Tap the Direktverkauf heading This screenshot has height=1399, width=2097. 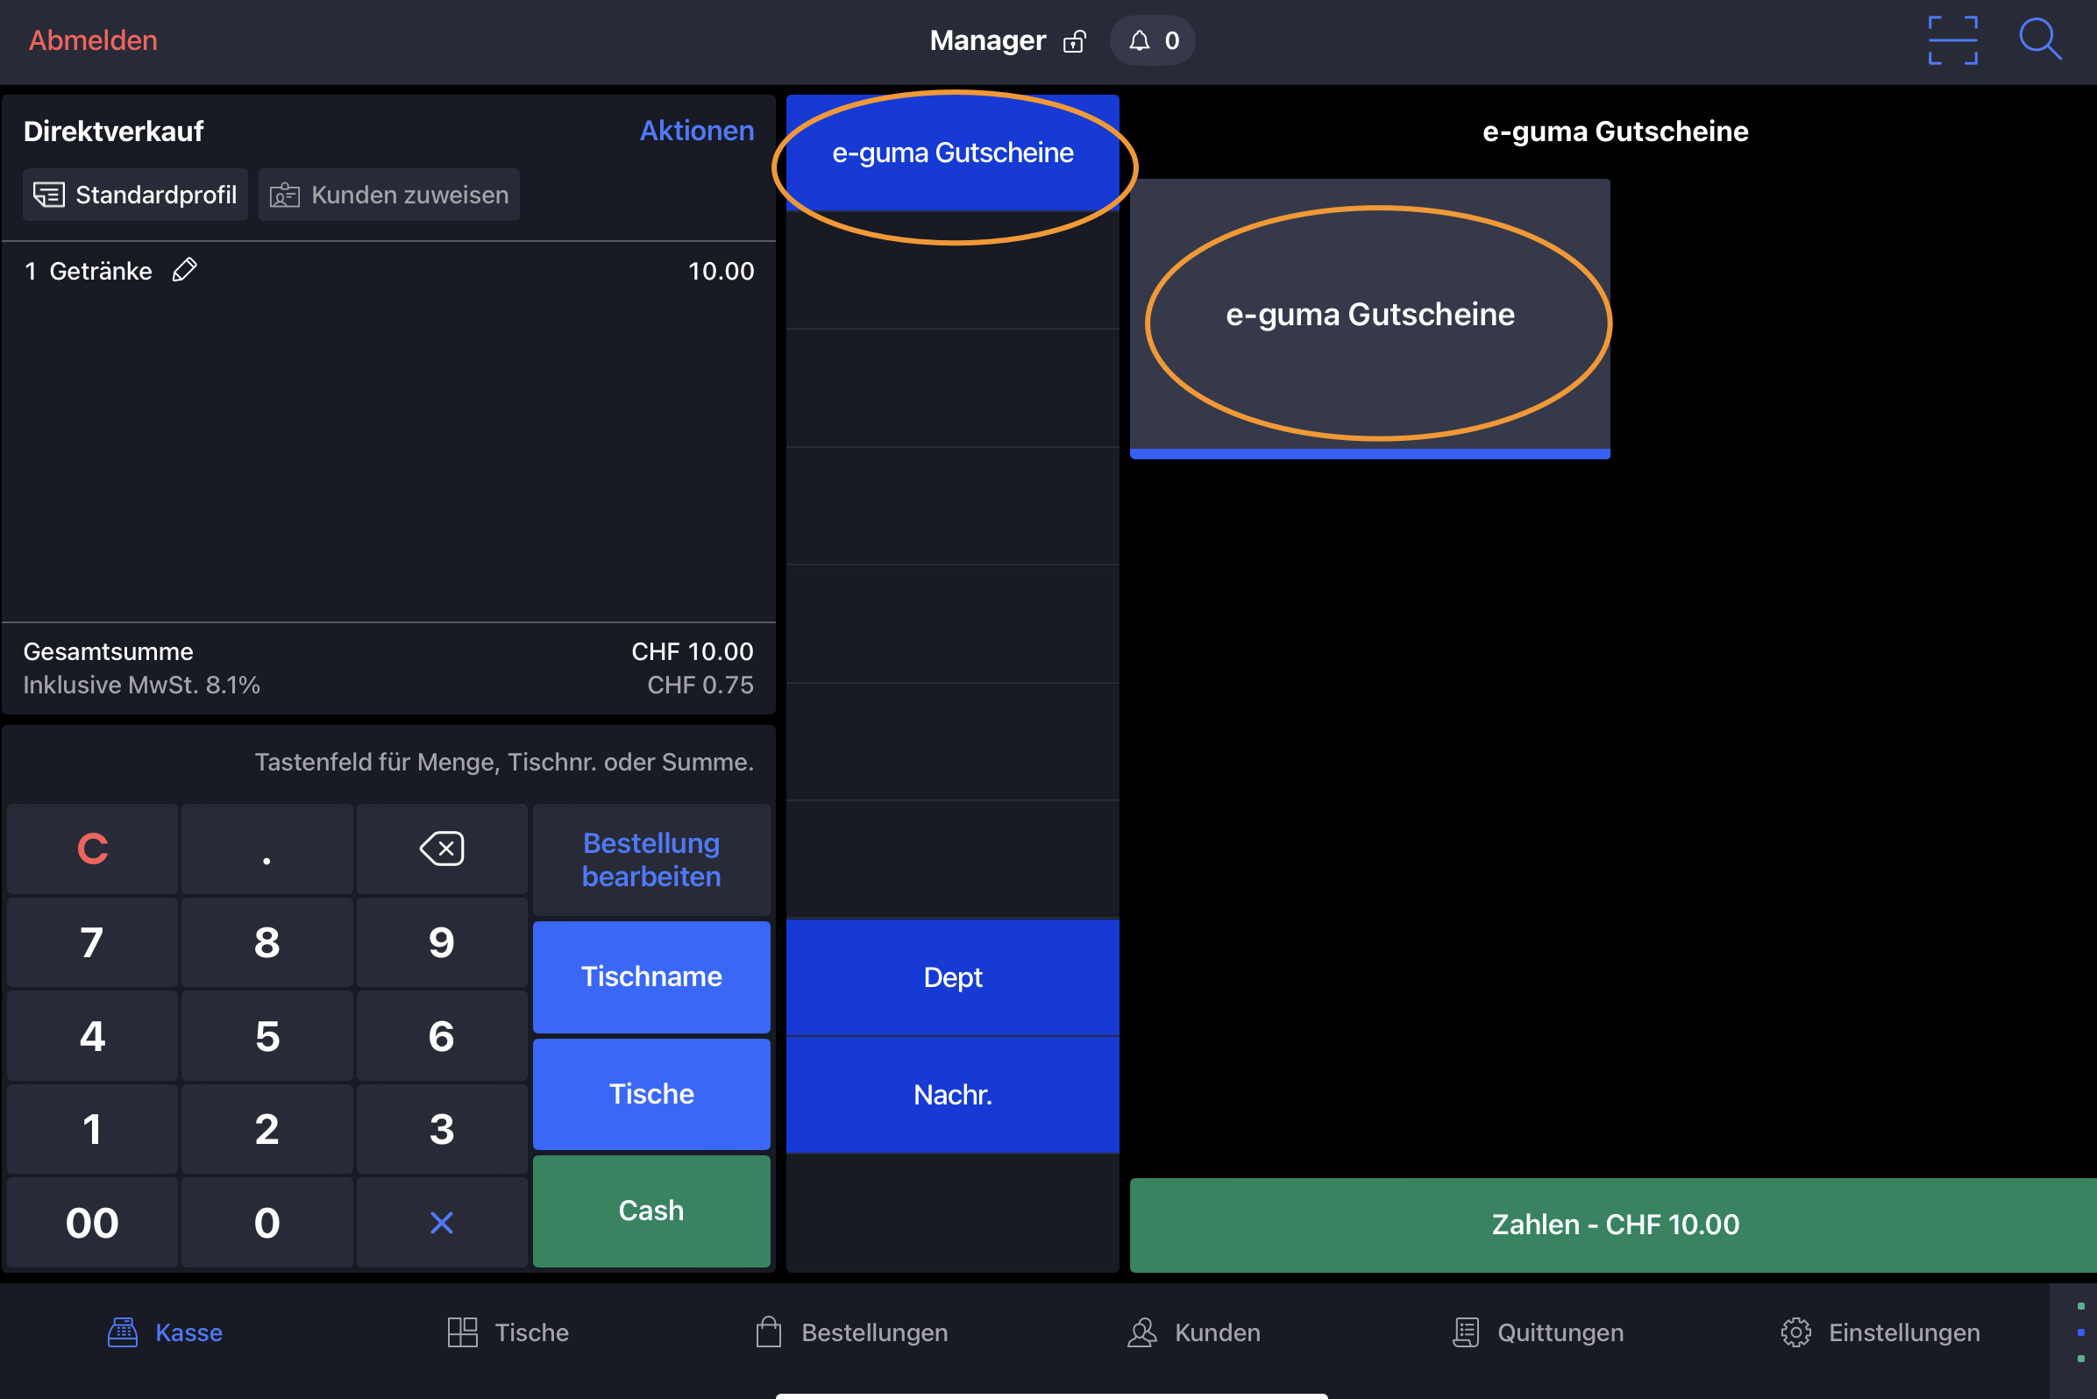pyautogui.click(x=113, y=131)
